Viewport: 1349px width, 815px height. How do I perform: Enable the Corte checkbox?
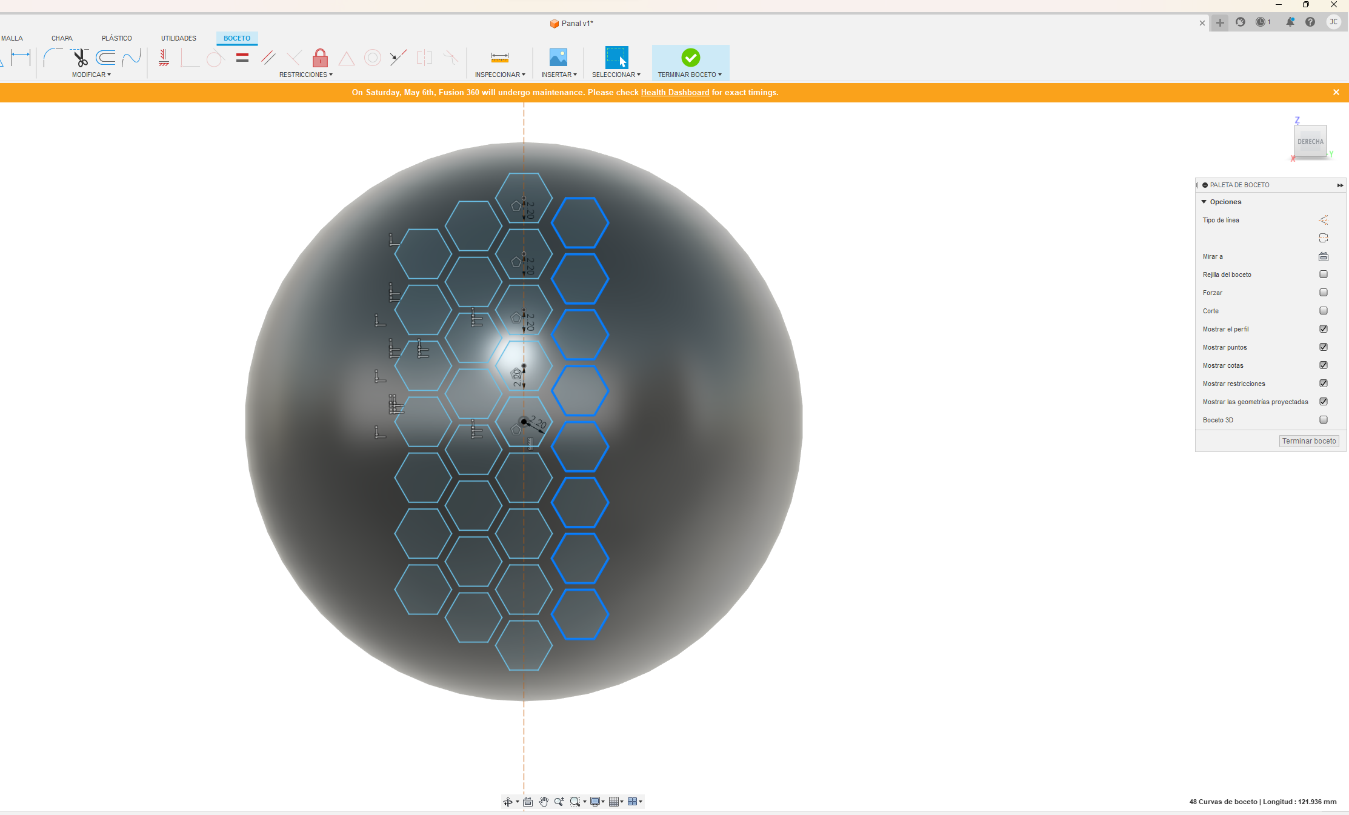pyautogui.click(x=1324, y=311)
